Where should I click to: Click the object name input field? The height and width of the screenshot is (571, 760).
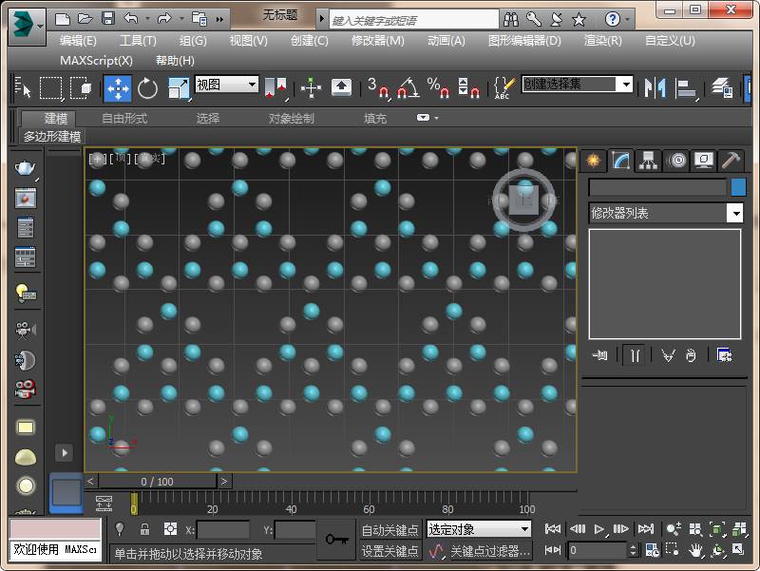pos(657,187)
